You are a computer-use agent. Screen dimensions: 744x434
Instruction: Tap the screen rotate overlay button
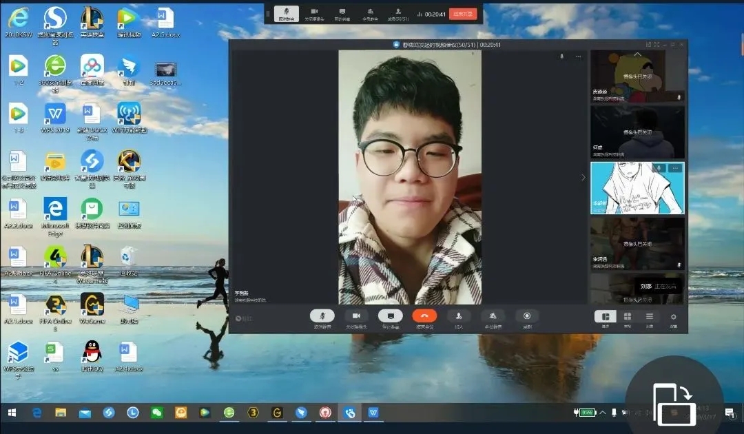674,403
